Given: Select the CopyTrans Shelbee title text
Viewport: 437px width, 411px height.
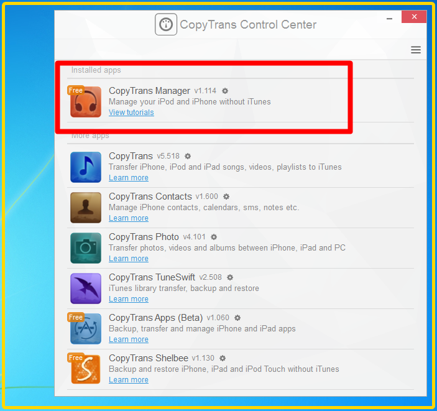Looking at the screenshot, I should (x=149, y=358).
